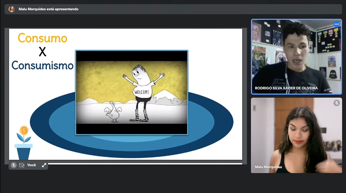The width and height of the screenshot is (346, 193).
Task: Click the chicken drawing in the cartoon video
Action: pos(112,113)
